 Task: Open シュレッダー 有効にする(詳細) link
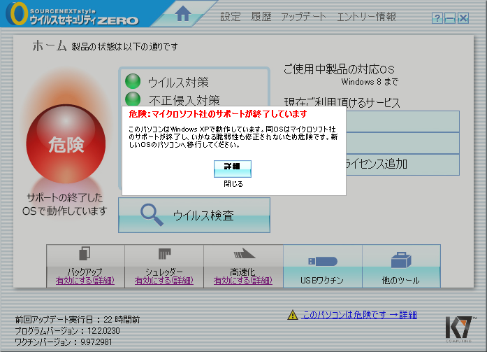pos(164,281)
